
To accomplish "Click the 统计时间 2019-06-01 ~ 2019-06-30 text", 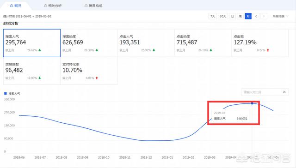I will pyautogui.click(x=27, y=17).
